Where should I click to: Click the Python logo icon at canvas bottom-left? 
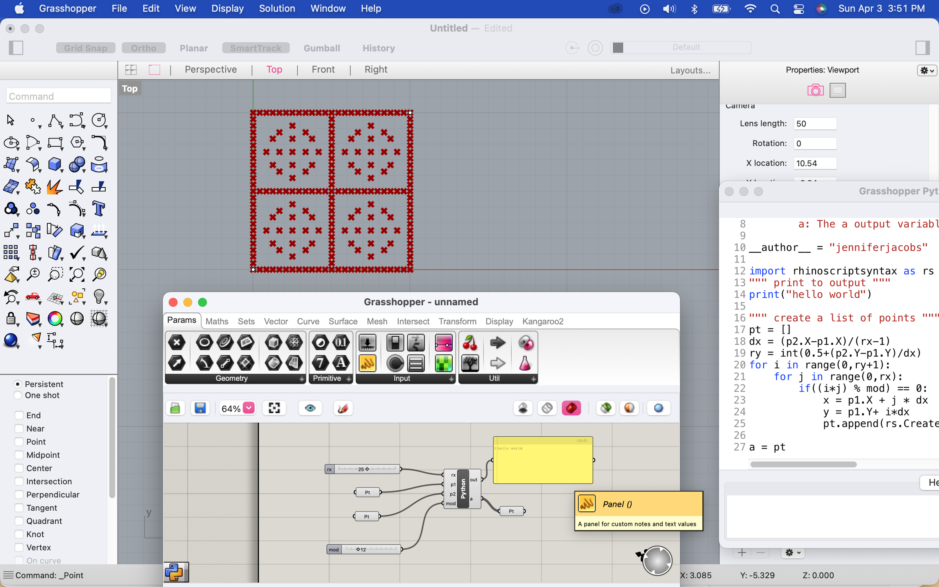176,572
